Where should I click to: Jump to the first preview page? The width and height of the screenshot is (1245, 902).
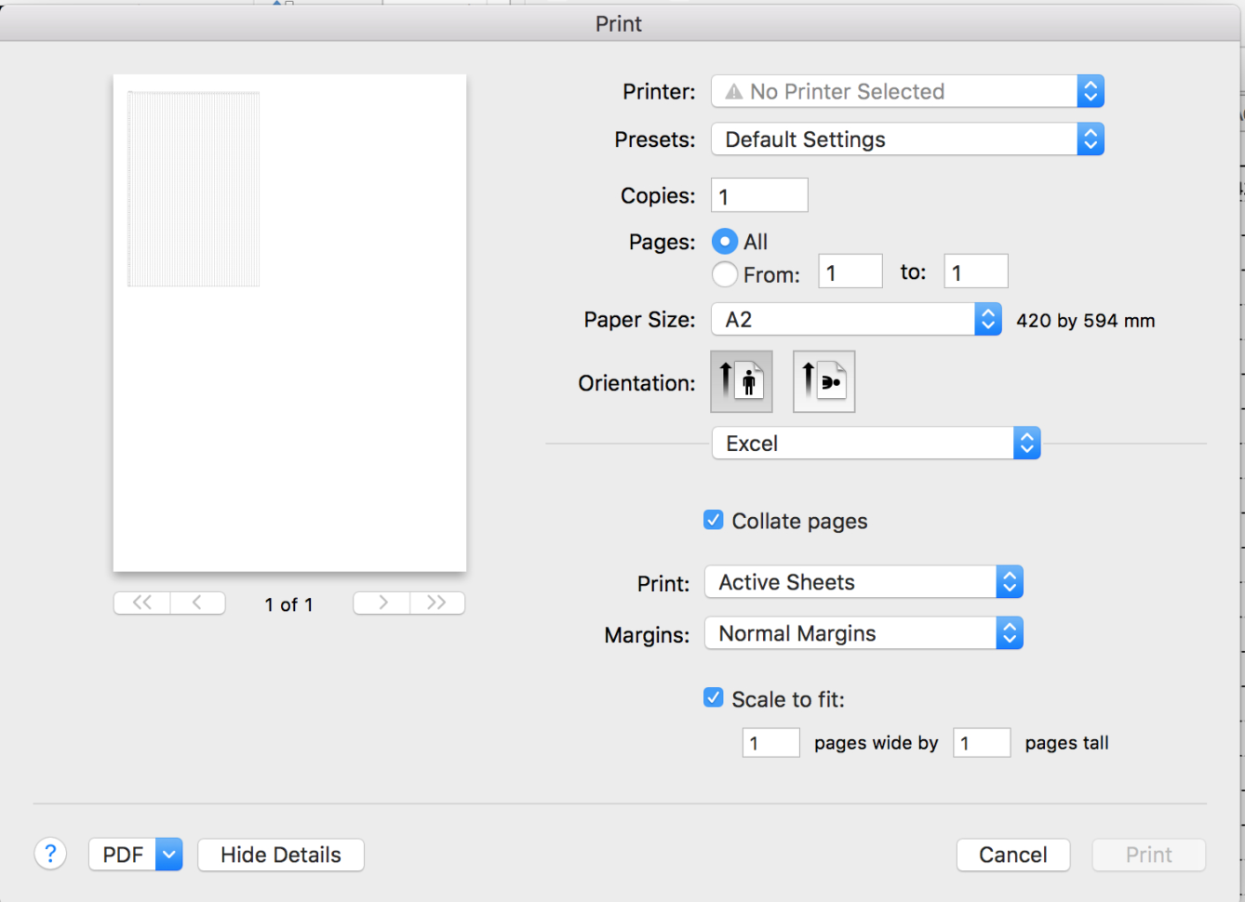pos(141,603)
